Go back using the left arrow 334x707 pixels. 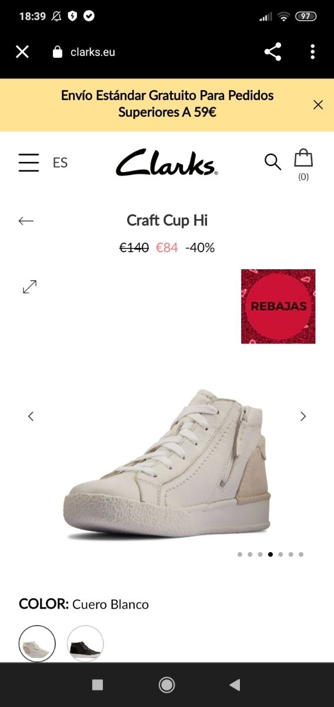26,221
